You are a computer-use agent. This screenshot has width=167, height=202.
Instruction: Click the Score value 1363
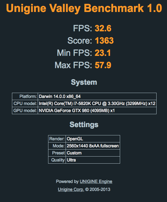pyautogui.click(x=104, y=41)
